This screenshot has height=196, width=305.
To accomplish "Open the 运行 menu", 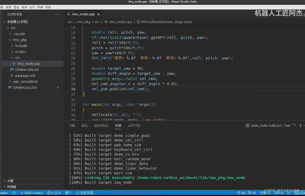I will 32,7.
